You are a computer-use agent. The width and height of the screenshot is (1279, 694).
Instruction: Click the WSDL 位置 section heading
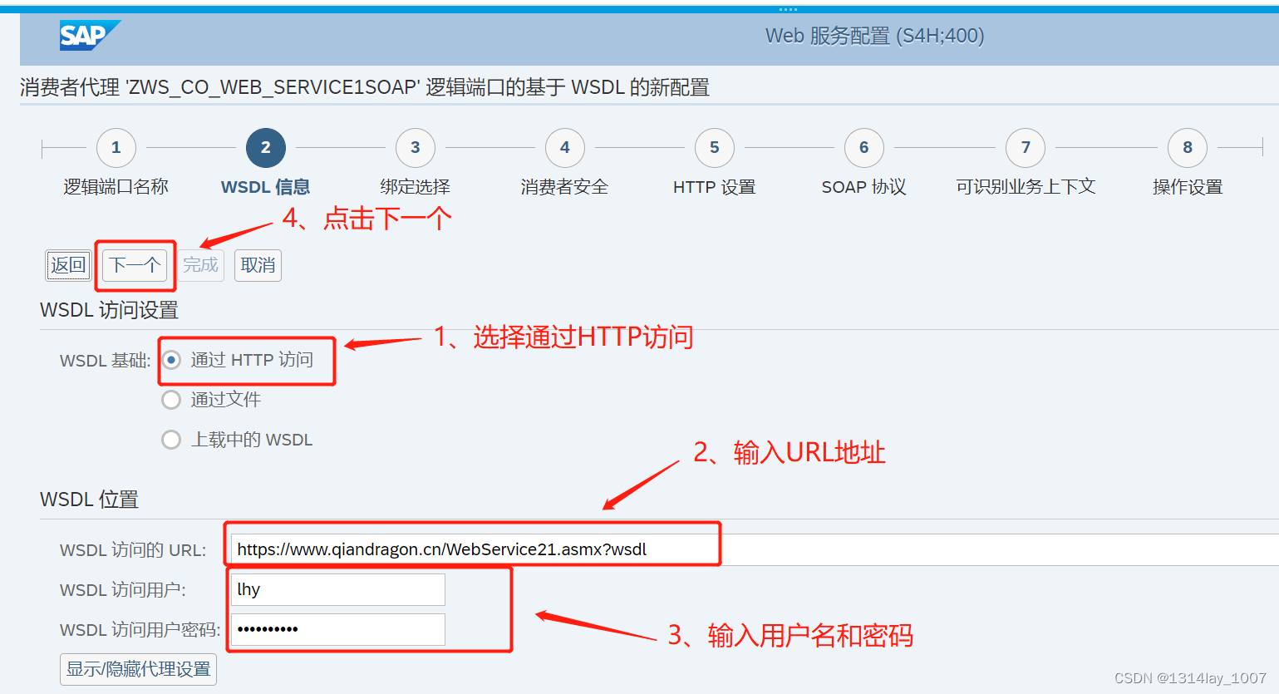click(89, 500)
